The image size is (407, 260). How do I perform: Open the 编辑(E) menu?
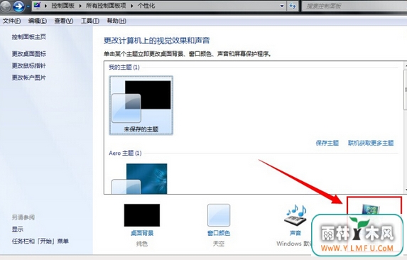point(38,21)
